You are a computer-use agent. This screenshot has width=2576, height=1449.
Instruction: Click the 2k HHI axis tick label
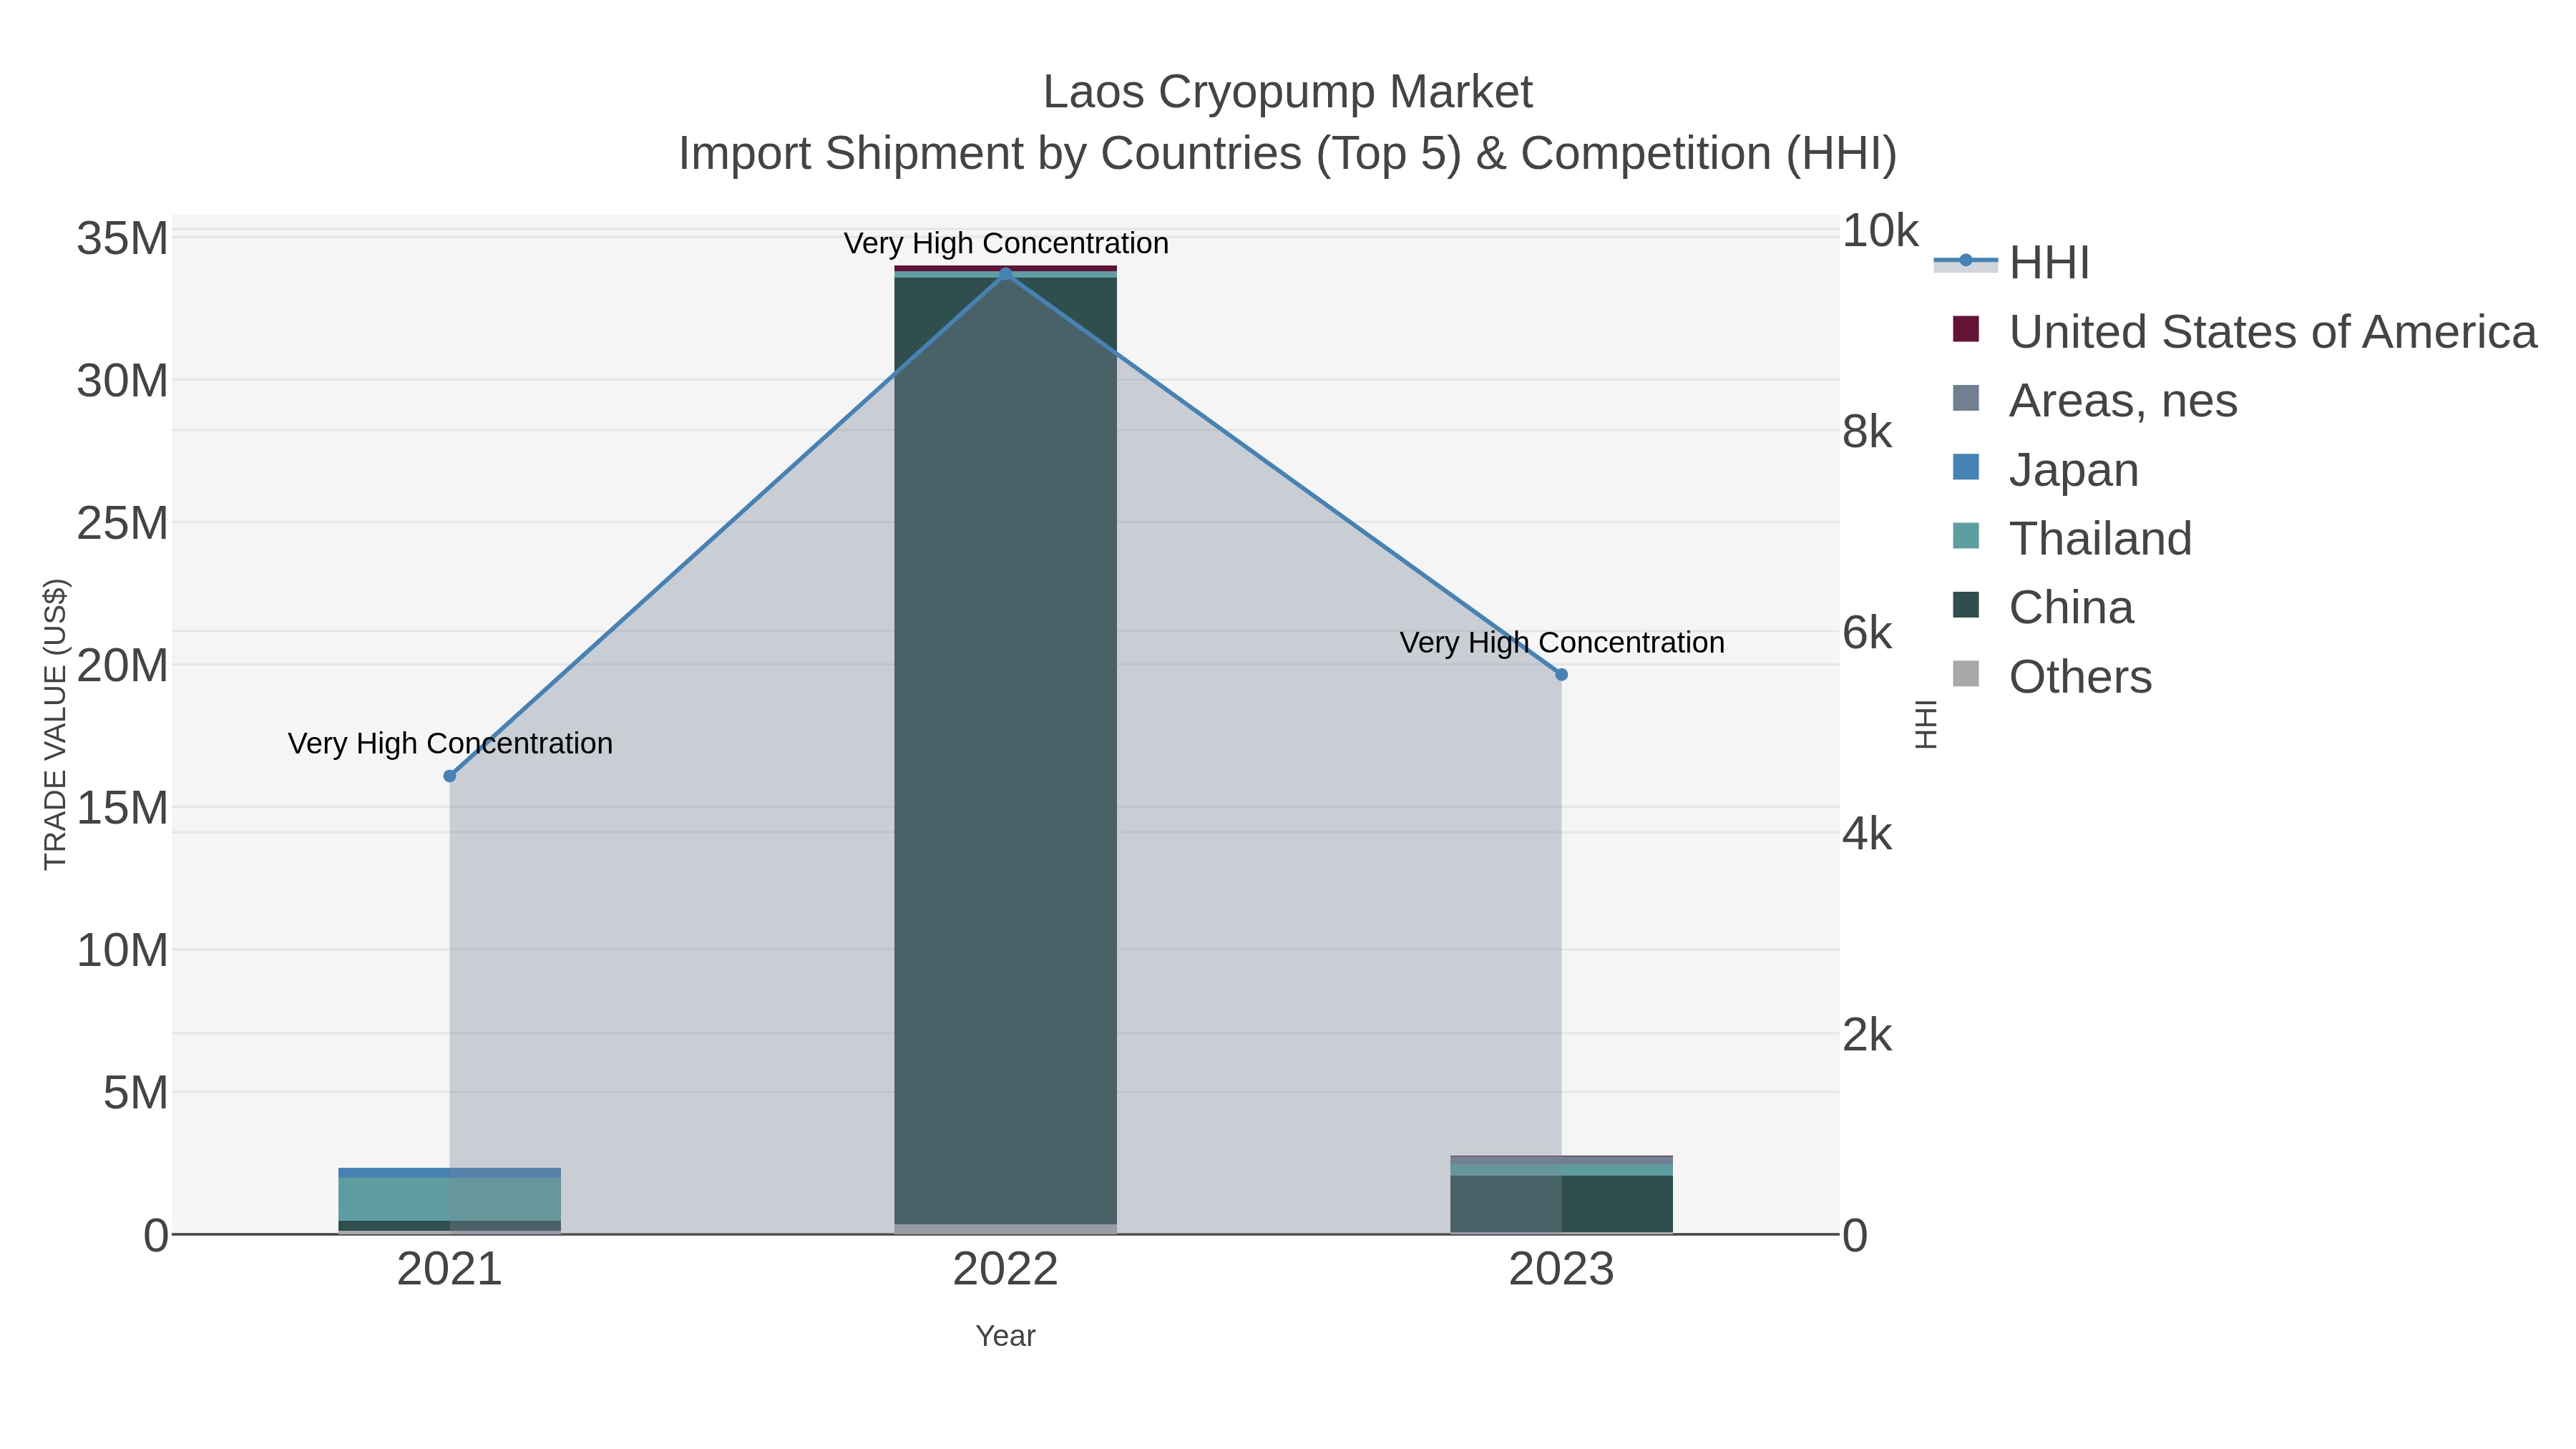(1867, 1035)
